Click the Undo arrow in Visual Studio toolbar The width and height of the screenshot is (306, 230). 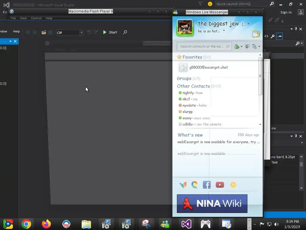tap(89, 32)
